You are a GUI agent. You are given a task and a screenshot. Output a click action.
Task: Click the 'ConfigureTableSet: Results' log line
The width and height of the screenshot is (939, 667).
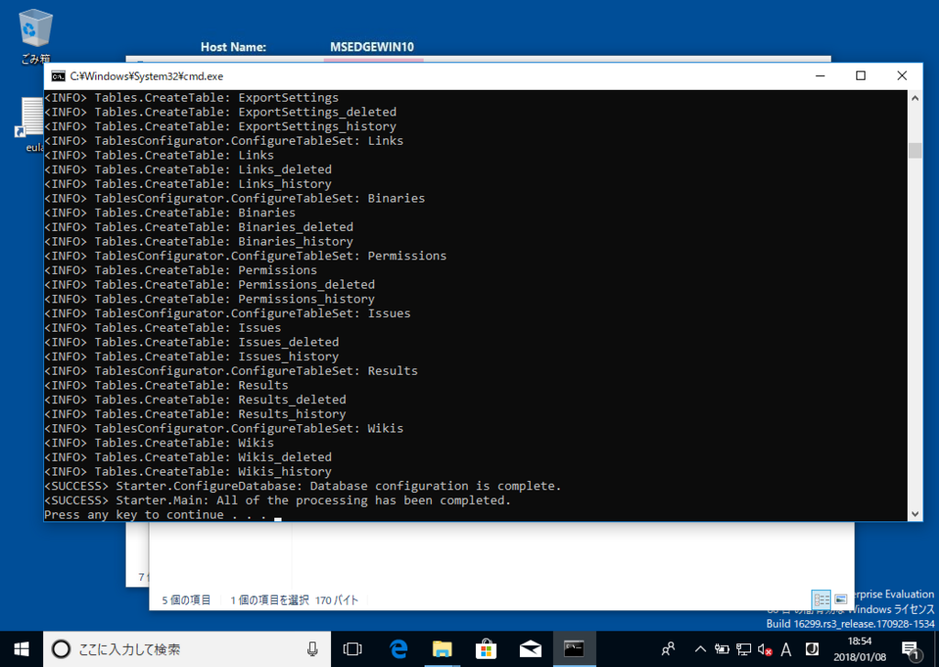pos(231,371)
